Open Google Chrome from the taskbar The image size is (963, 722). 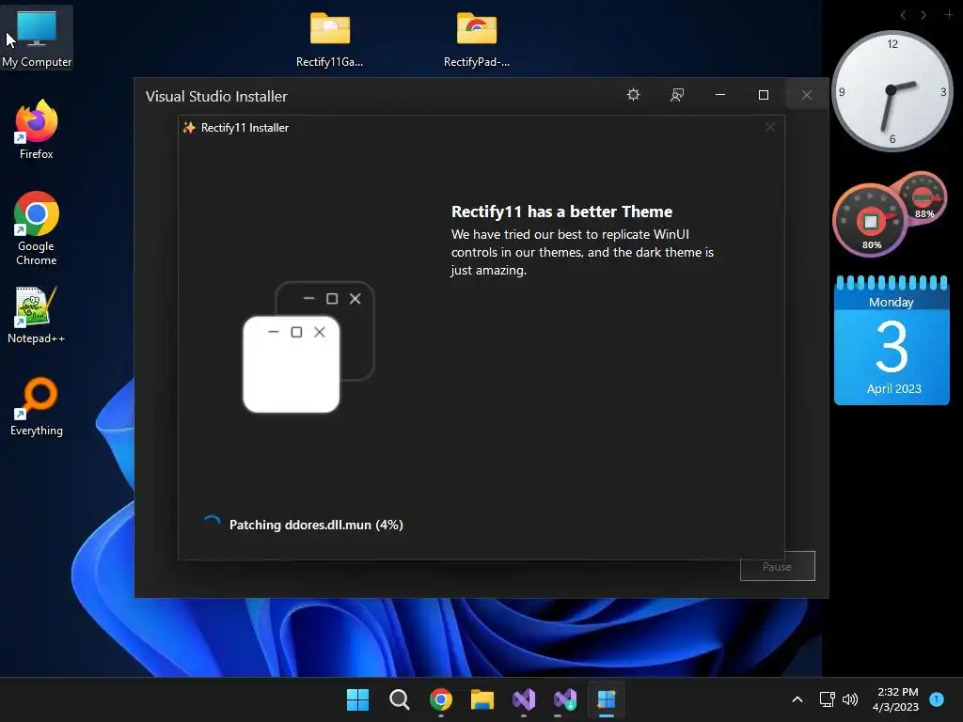pos(441,699)
